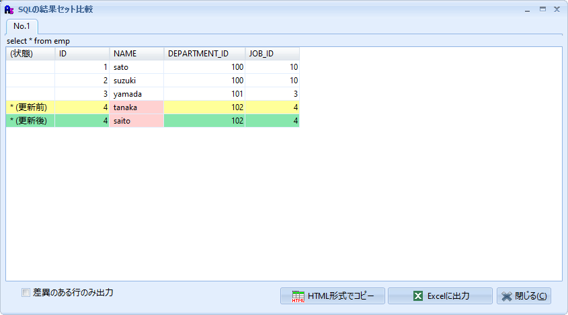This screenshot has height=315, width=568.
Task: Click the 閉じる(C) button label
Action: point(531,296)
